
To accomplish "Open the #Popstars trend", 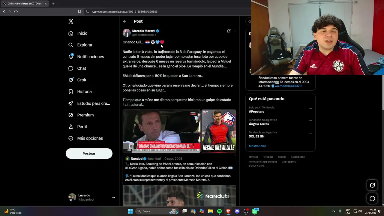I will pyautogui.click(x=256, y=112).
